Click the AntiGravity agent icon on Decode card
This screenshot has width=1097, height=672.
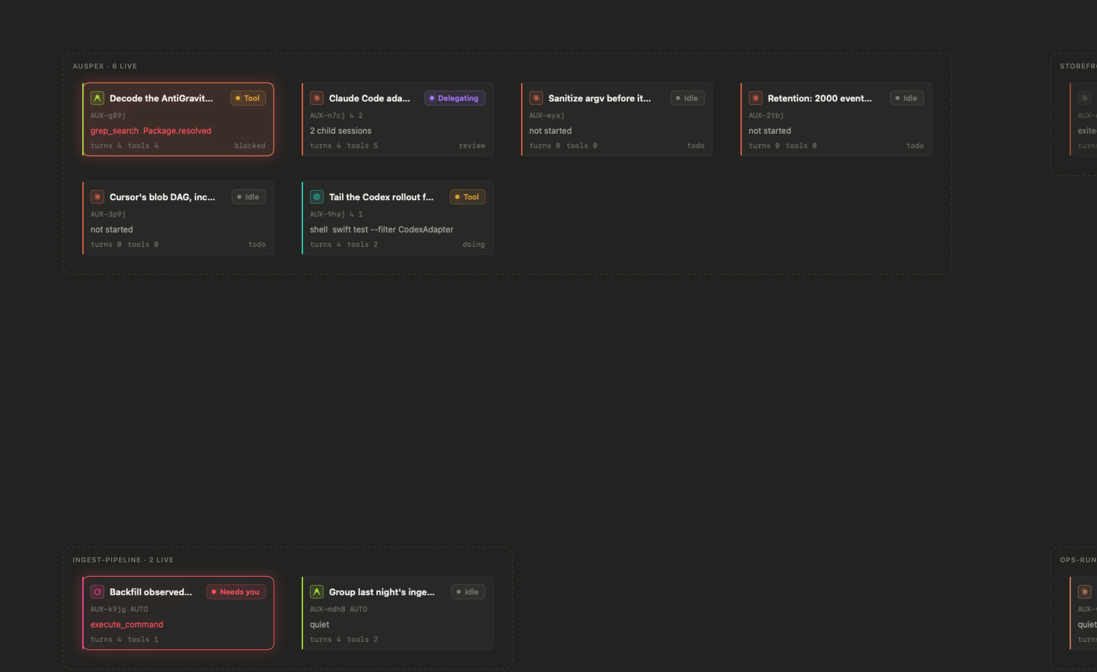[x=97, y=98]
